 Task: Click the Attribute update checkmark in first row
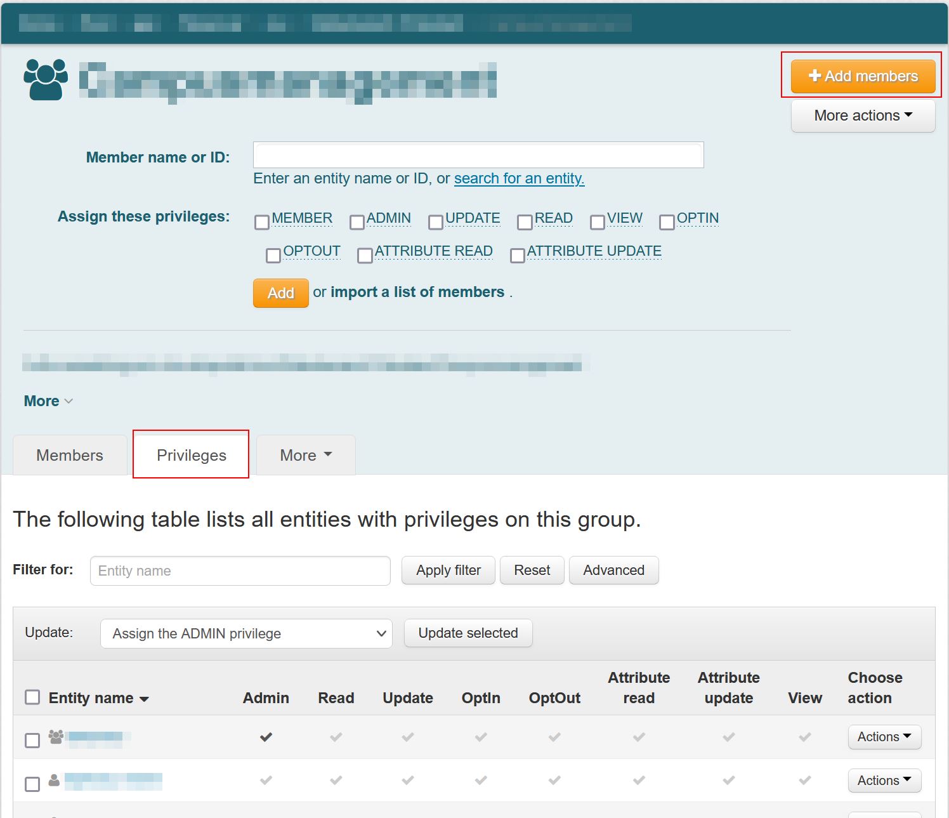pos(728,737)
